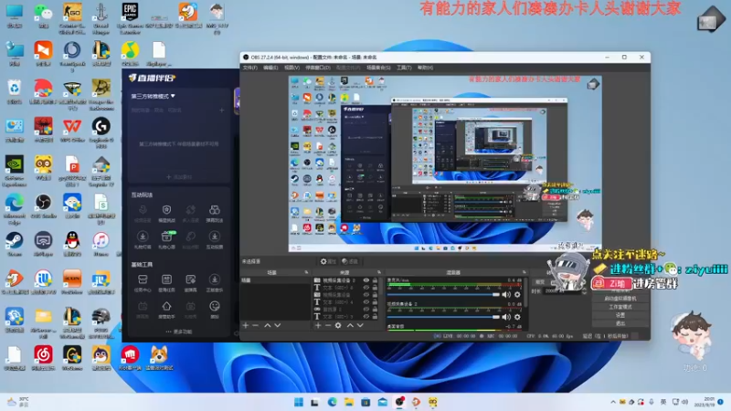Image resolution: width=731 pixels, height=411 pixels.
Task: Click plus icon beside scene tabs in 直播伴侣
Action: coord(222,110)
